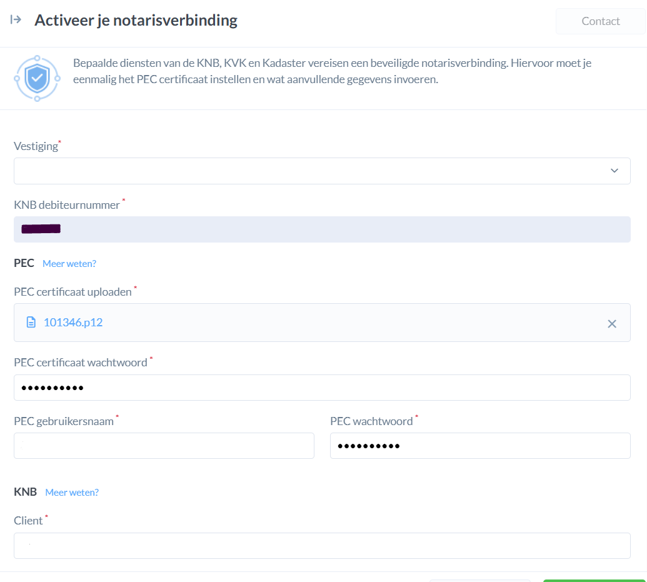Click the PEC gebruikersnaam input

pos(164,446)
